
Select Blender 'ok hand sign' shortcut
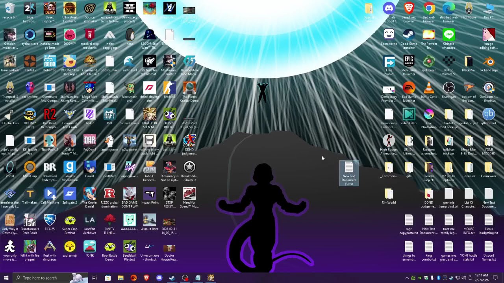(x=489, y=64)
